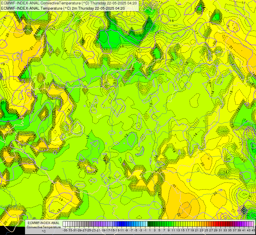Click the legend value '37'
This screenshot has height=235, width=256.
point(235,231)
